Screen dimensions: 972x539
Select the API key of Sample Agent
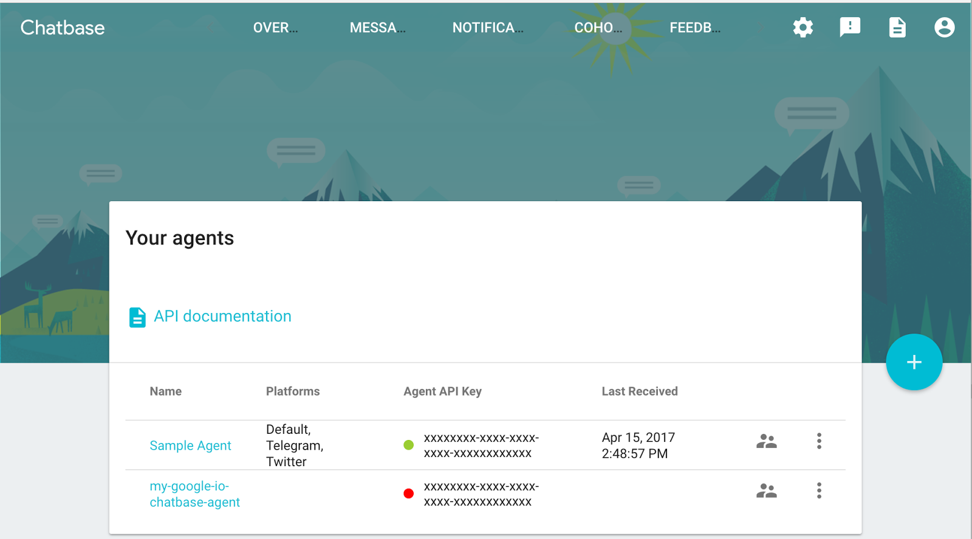(x=481, y=445)
